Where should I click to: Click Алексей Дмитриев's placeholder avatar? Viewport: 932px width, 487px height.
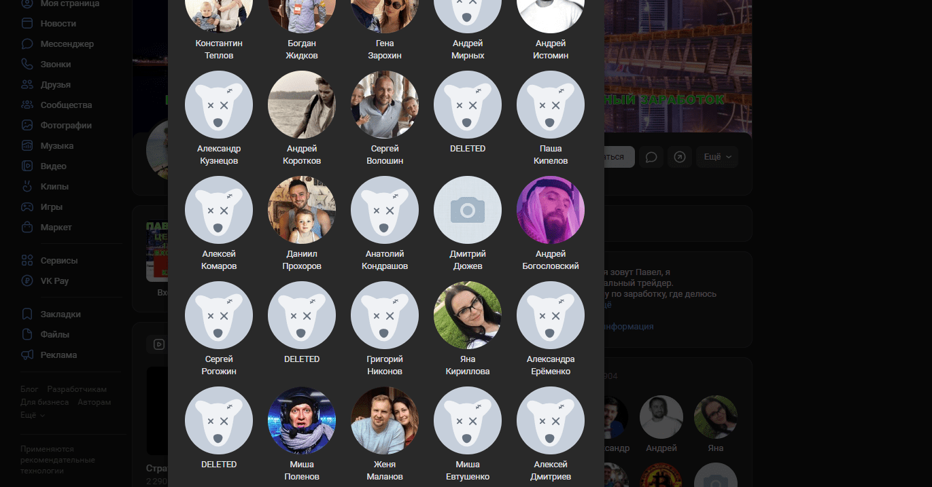pos(551,420)
